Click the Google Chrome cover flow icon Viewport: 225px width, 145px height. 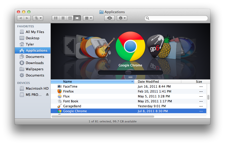point(130,46)
